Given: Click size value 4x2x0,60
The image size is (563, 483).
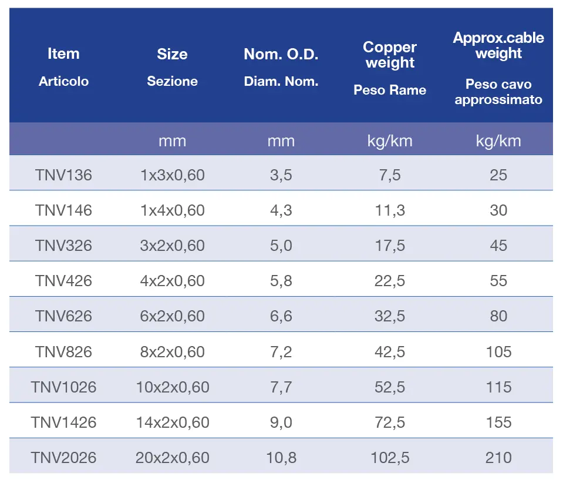Looking at the screenshot, I should pyautogui.click(x=173, y=281).
